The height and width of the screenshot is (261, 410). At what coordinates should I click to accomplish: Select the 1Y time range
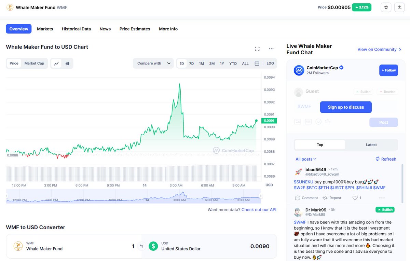(222, 64)
